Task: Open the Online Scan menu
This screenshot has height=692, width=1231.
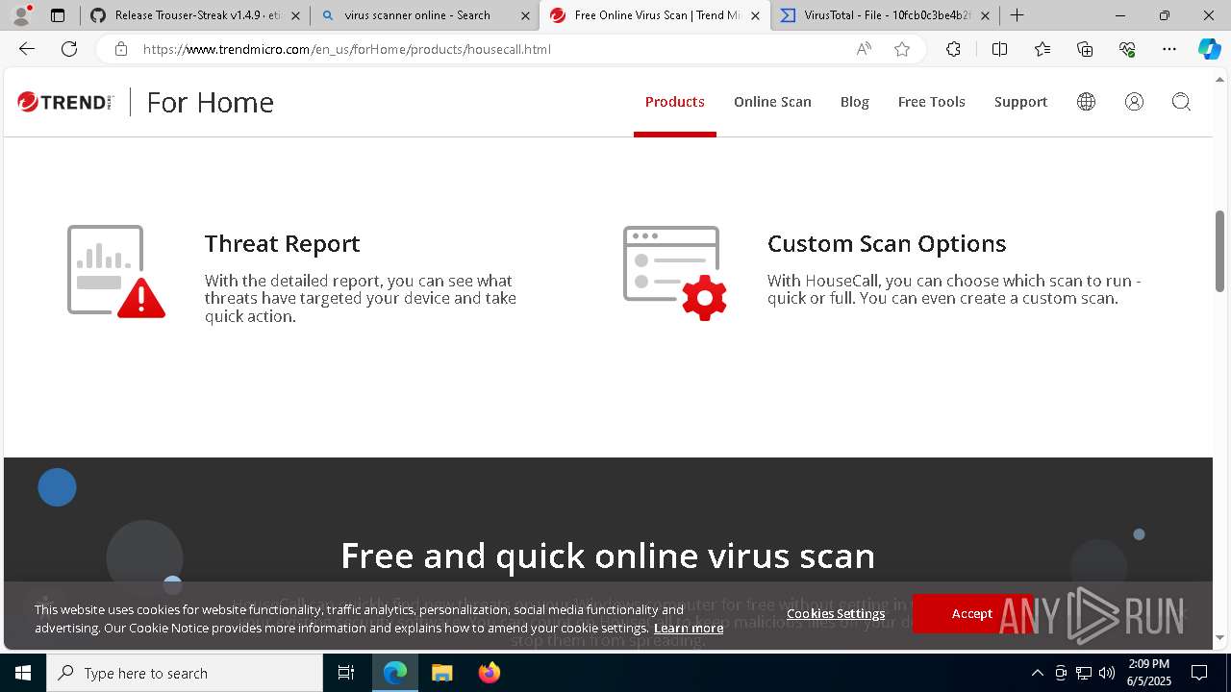Action: click(x=772, y=102)
